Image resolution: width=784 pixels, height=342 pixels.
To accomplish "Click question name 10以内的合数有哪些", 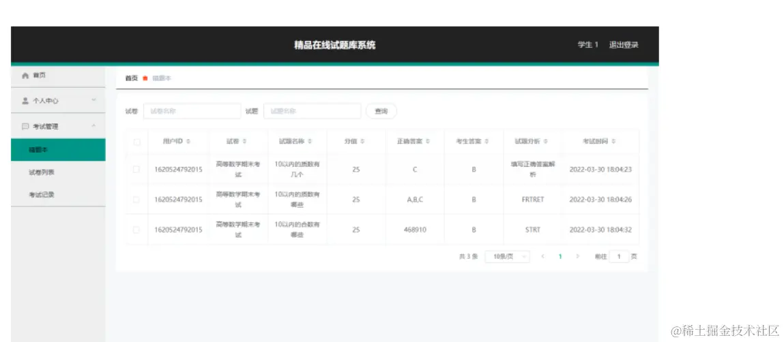I will pos(297,230).
